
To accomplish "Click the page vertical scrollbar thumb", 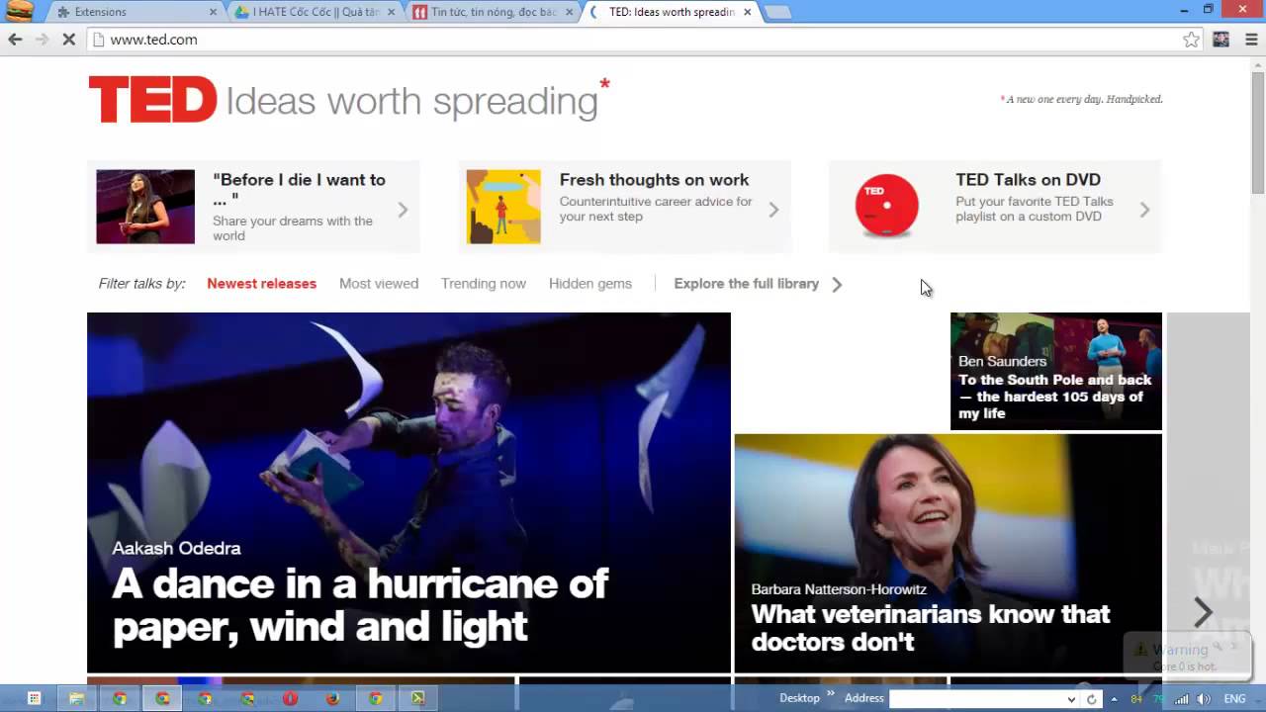I will pyautogui.click(x=1257, y=133).
